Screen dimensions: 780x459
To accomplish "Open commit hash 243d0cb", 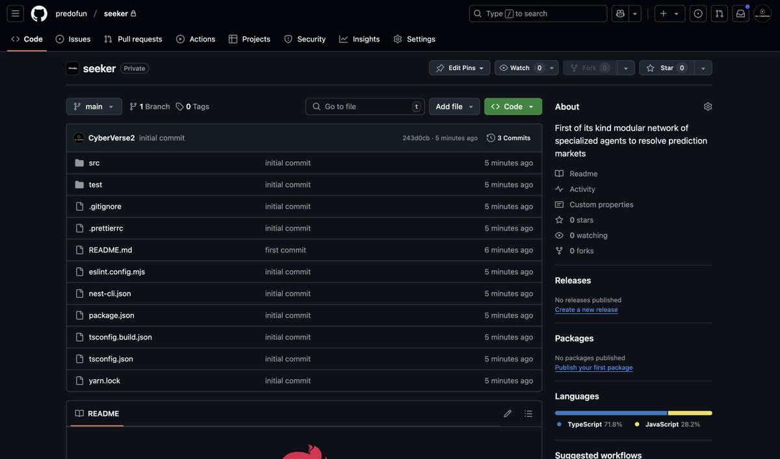I will (416, 138).
